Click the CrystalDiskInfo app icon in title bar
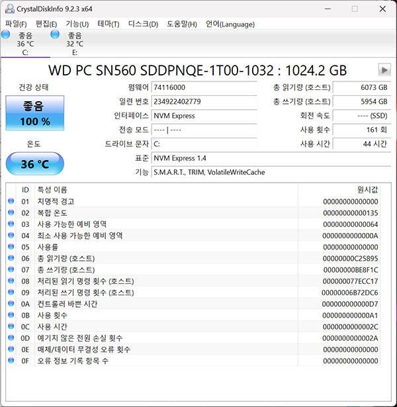This screenshot has width=397, height=407. 9,9
